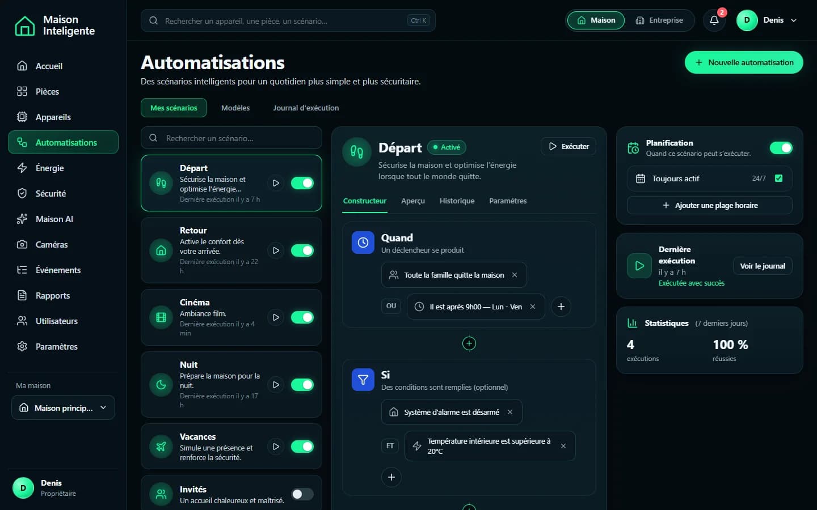Viewport: 817px width, 510px height.
Task: Click Voir le journal button
Action: (x=763, y=266)
